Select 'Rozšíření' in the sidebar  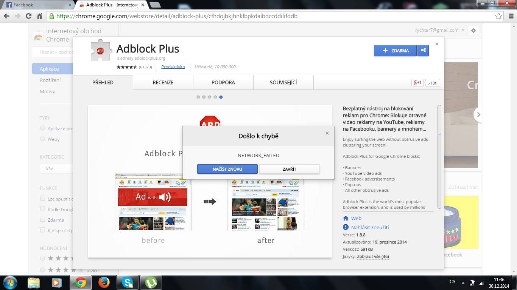pyautogui.click(x=50, y=80)
